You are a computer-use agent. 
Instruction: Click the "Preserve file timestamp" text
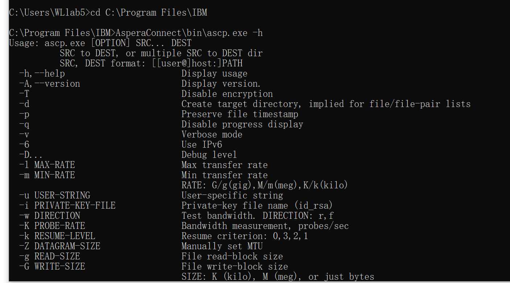(x=240, y=114)
